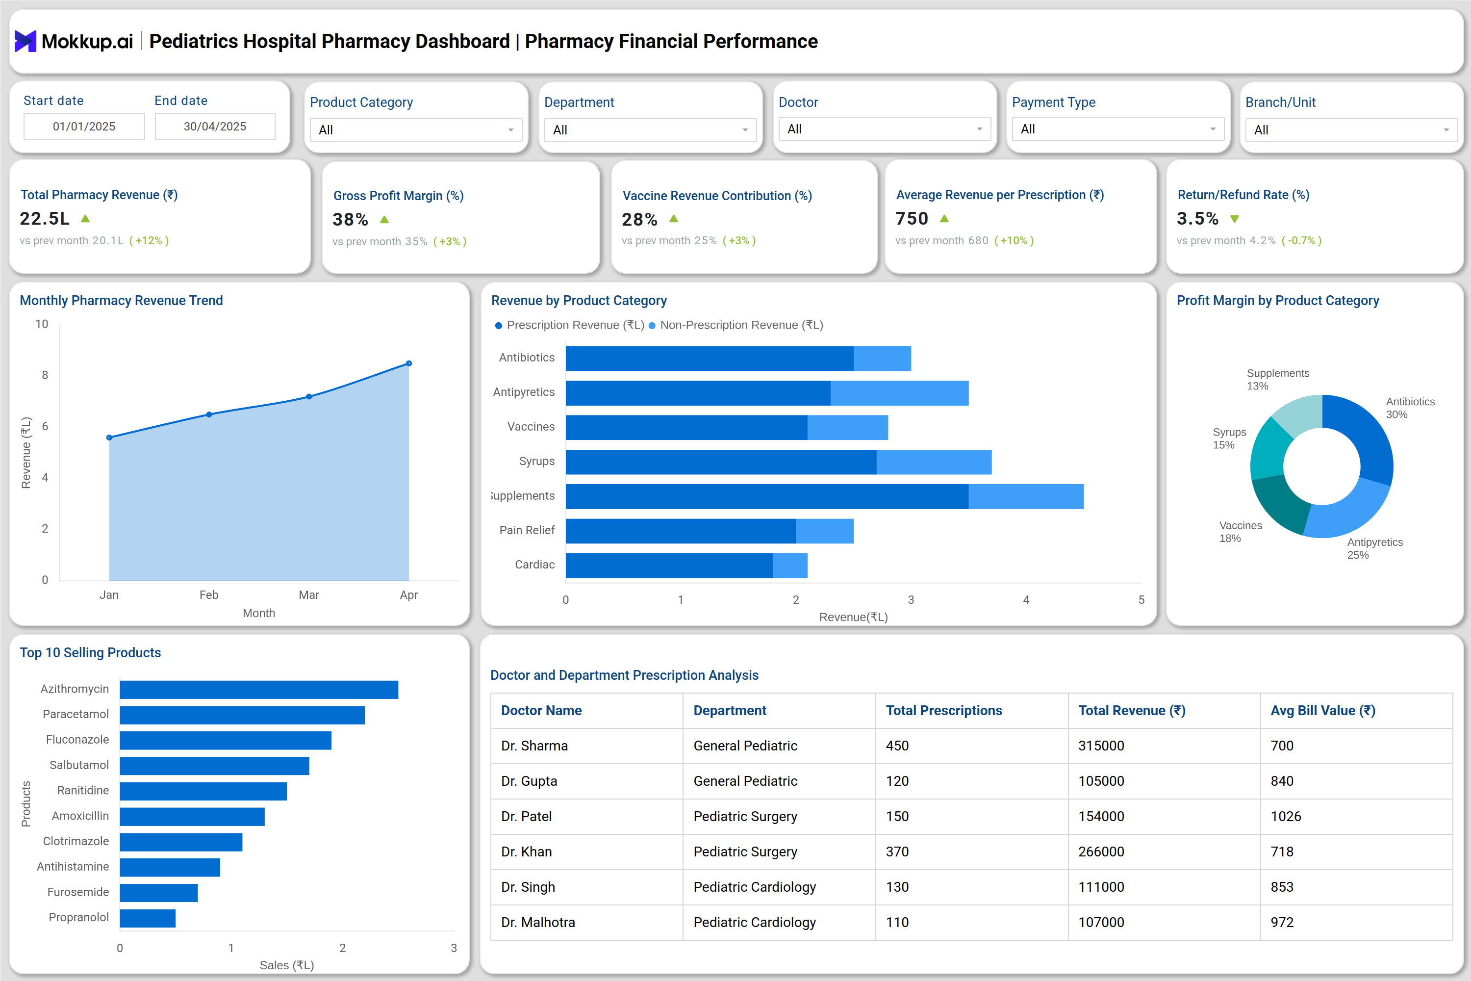1471x981 pixels.
Task: Click the Average Revenue per Prescription up-arrow
Action: pyautogui.click(x=944, y=218)
